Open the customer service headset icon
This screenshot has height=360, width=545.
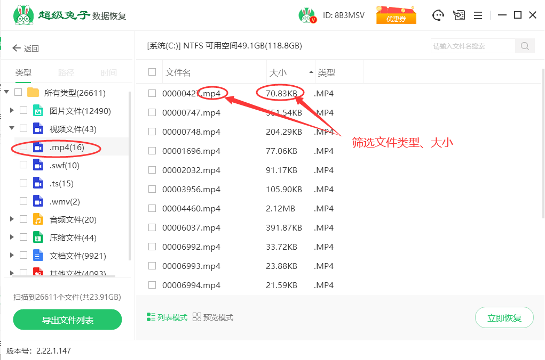(x=438, y=15)
